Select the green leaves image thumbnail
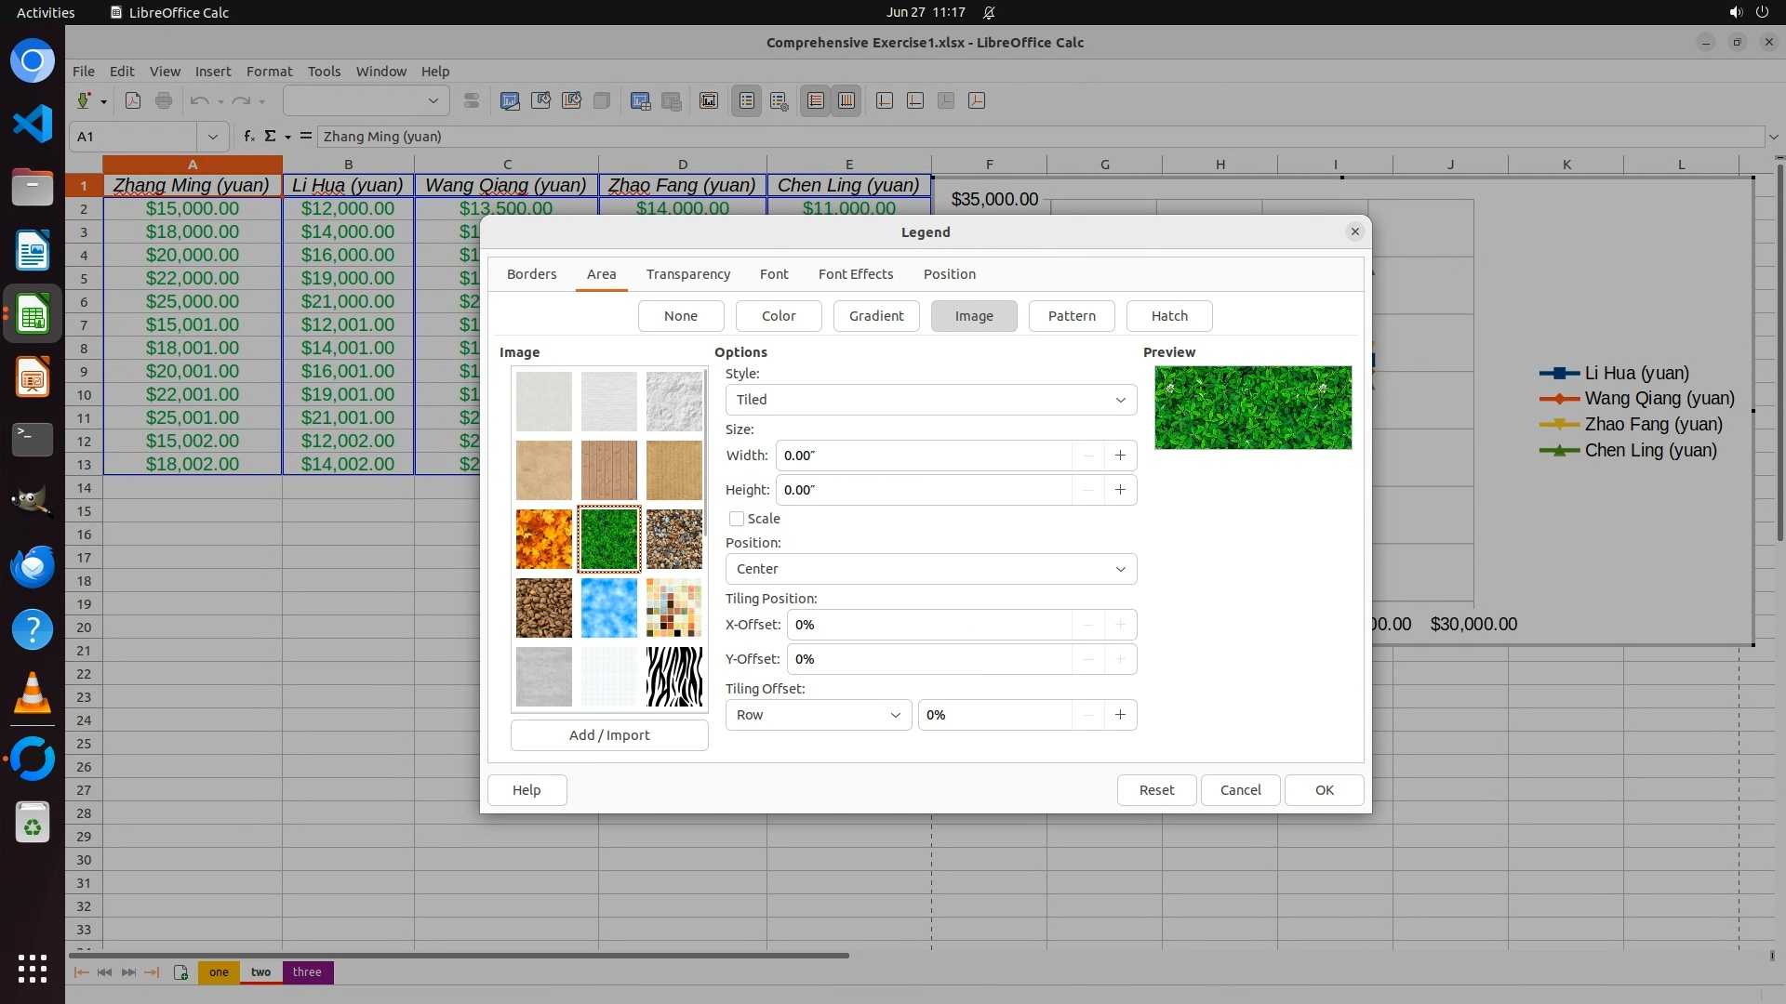Image resolution: width=1786 pixels, height=1004 pixels. (x=609, y=539)
